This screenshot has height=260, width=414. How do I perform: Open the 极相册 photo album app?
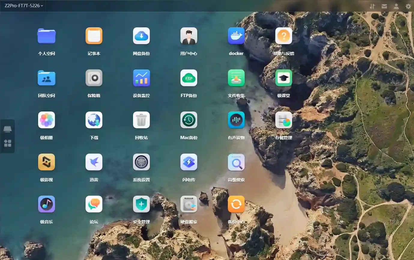pos(47,120)
